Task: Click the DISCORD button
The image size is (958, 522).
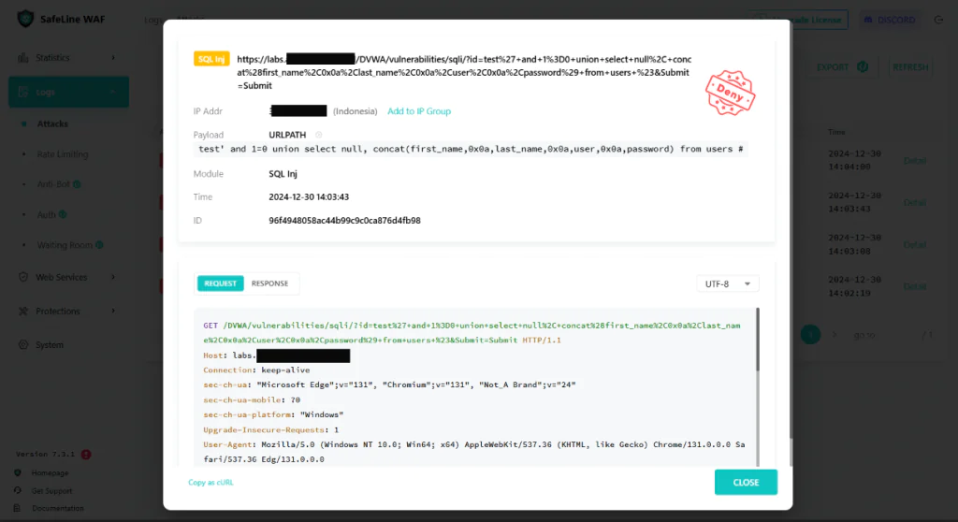Action: (x=890, y=20)
